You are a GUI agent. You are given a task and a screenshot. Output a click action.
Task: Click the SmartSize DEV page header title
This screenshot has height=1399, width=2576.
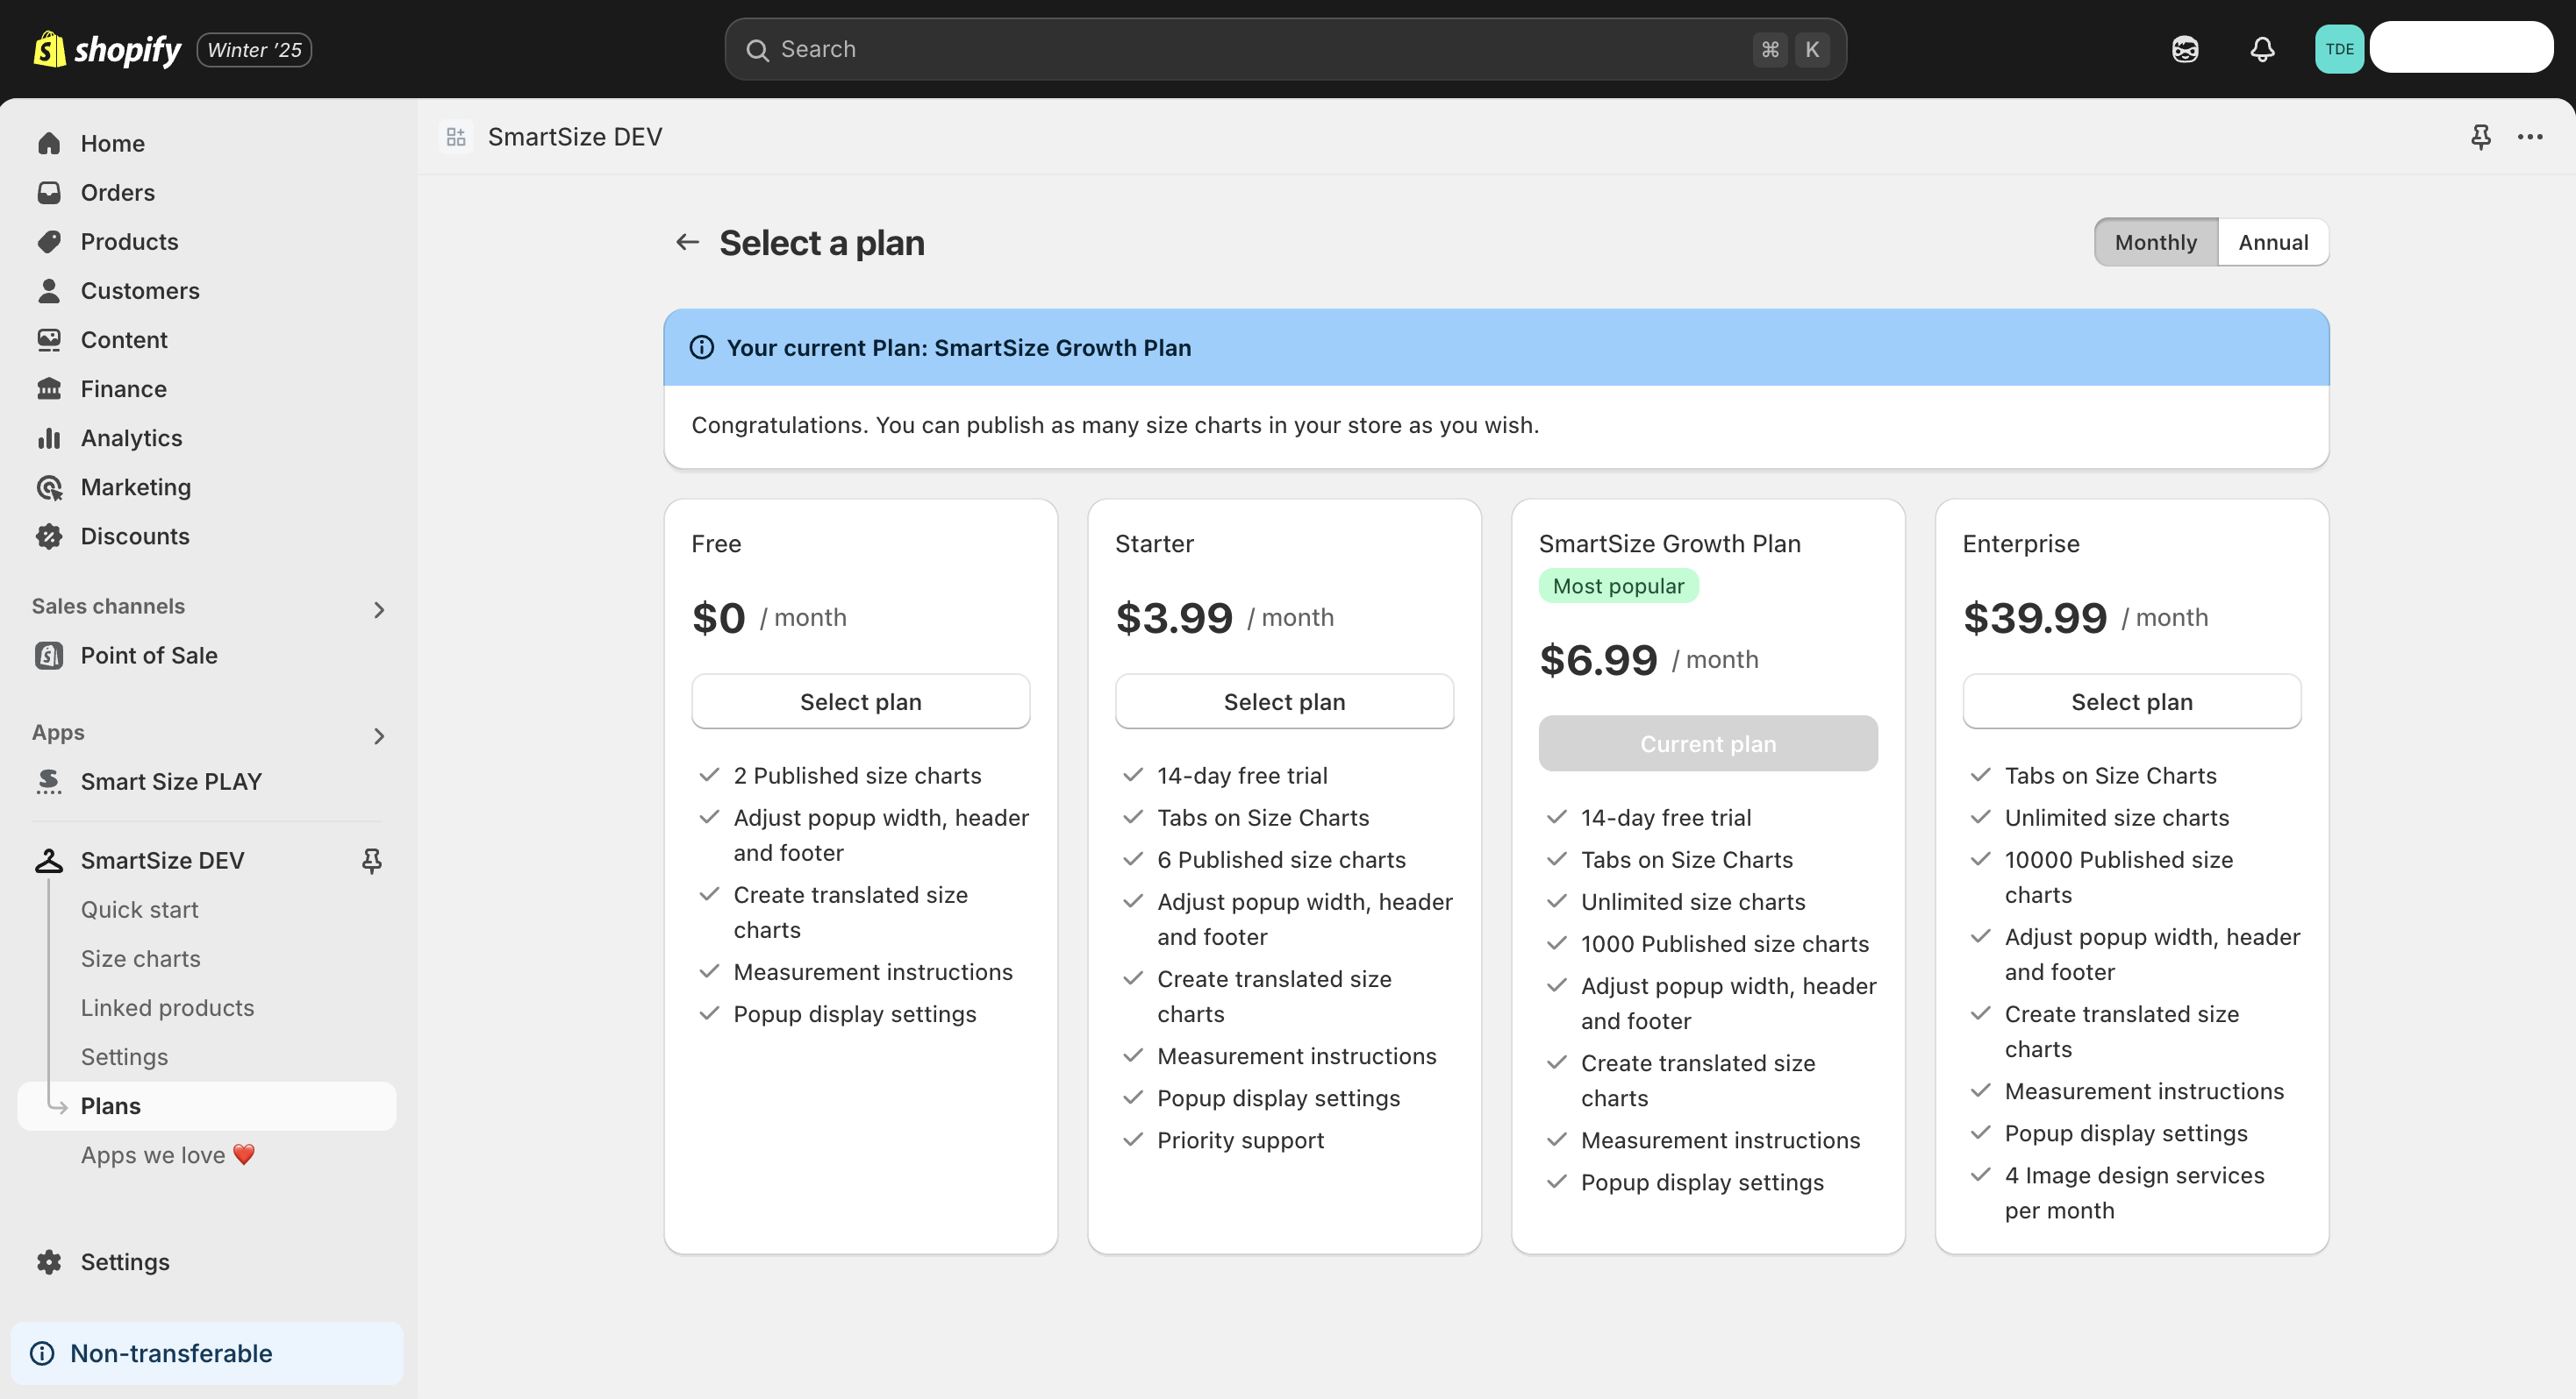tap(575, 136)
